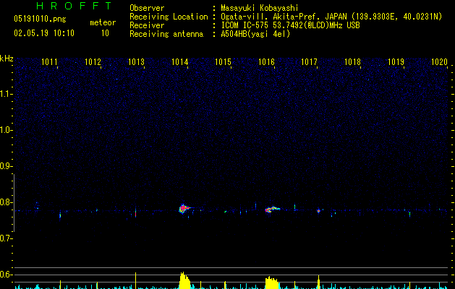Click the bright meteor echo near 1014
The width and height of the screenshot is (455, 289).
183,209
